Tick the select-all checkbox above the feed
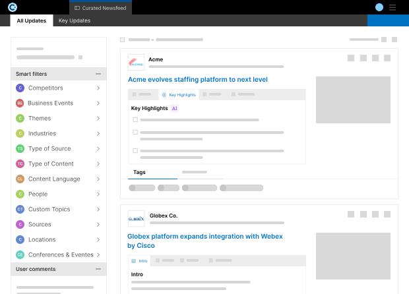The width and height of the screenshot is (409, 294). point(122,40)
